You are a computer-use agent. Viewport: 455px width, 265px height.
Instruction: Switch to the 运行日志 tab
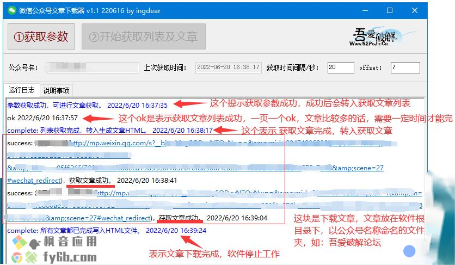click(21, 90)
